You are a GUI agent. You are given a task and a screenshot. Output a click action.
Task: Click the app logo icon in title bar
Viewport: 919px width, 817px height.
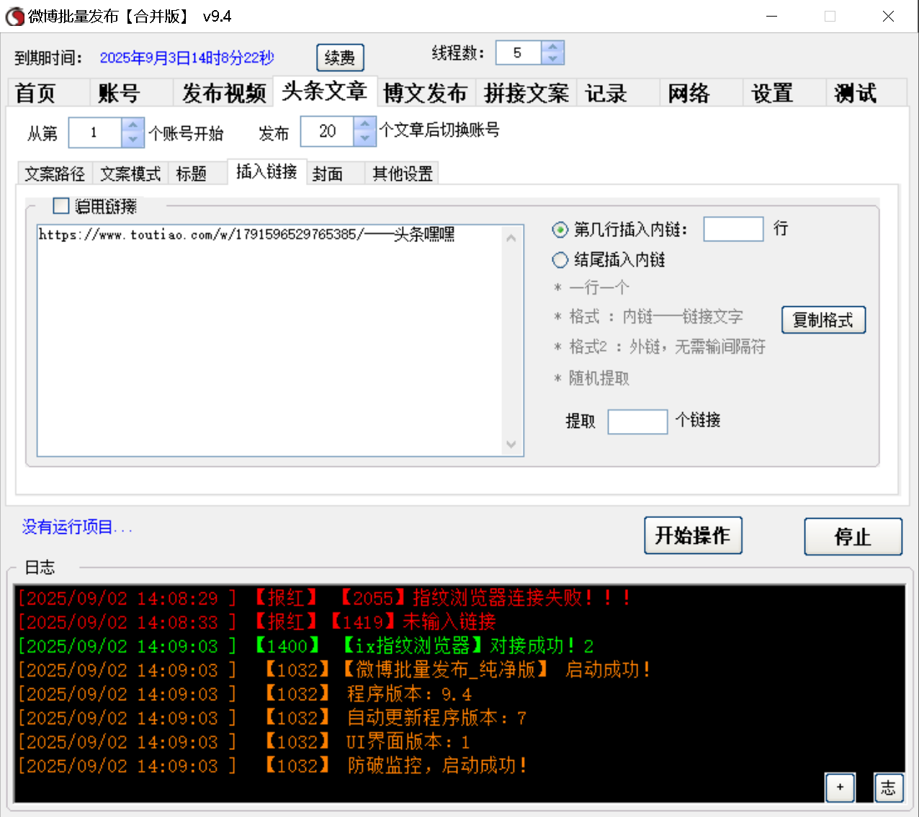click(14, 16)
